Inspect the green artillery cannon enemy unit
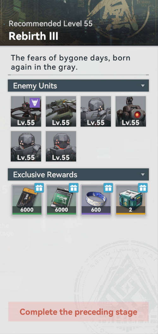158x334 pixels. [61, 111]
